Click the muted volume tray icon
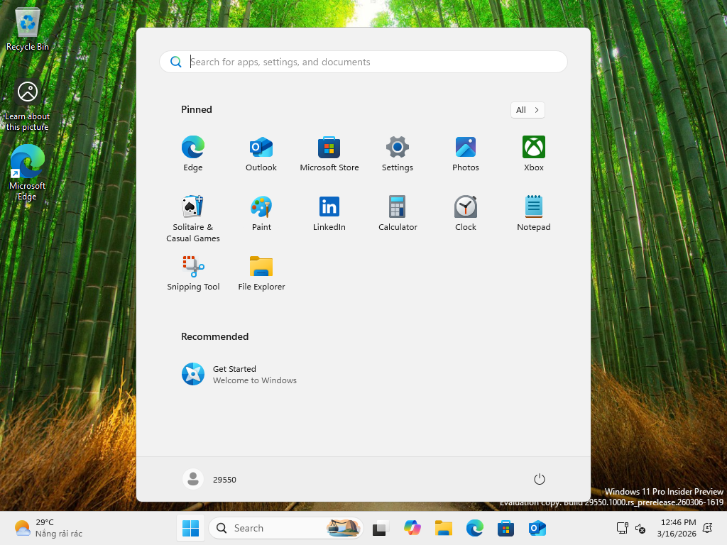This screenshot has width=727, height=545. click(x=640, y=528)
